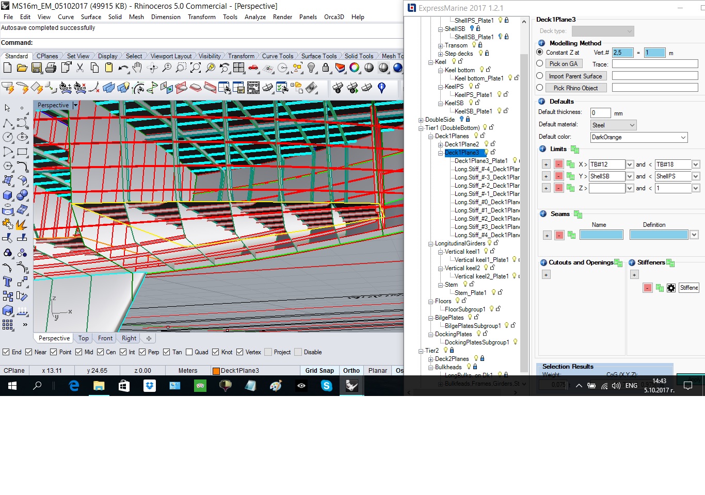705x495 pixels.
Task: Expand the DoubleSide tree node
Action: coord(421,120)
